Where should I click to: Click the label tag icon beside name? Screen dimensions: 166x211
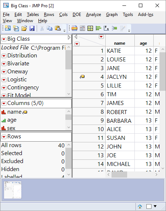[x=25, y=112]
